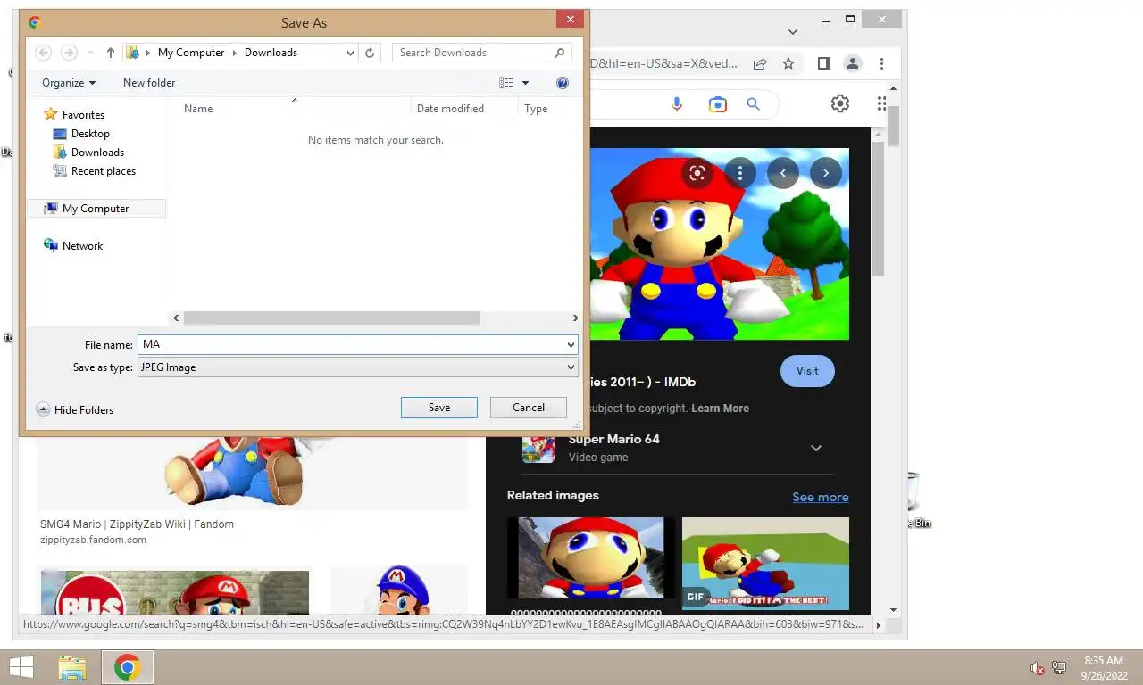Viewport: 1143px width, 685px height.
Task: Share this page in Chrome
Action: 760,63
